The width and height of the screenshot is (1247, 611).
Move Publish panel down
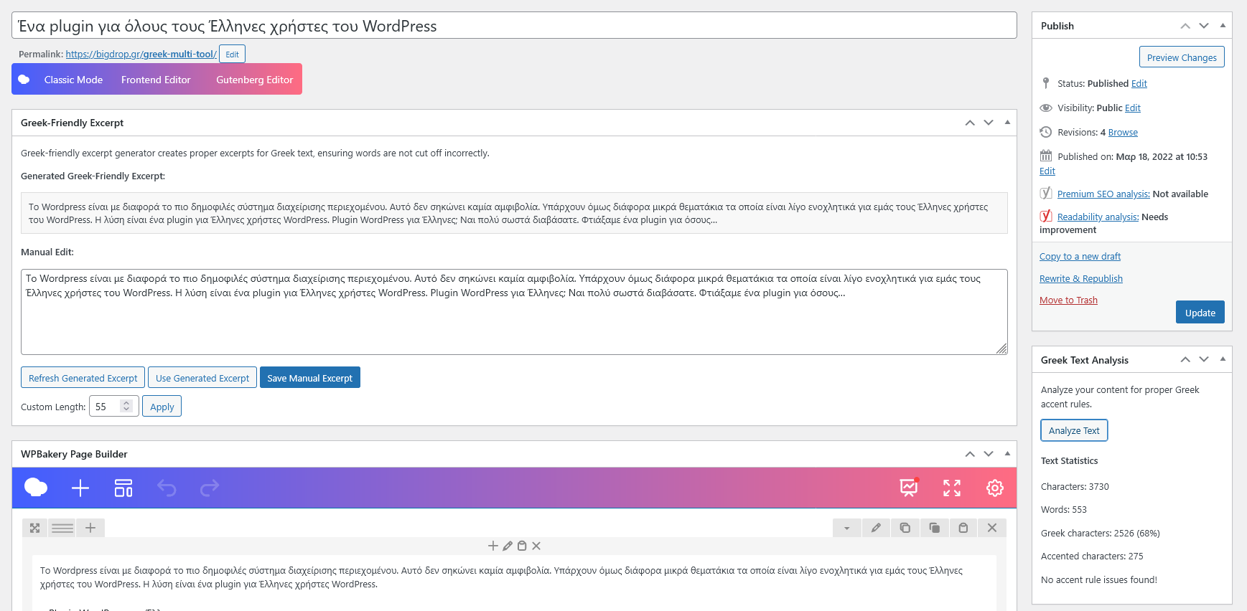(x=1204, y=26)
